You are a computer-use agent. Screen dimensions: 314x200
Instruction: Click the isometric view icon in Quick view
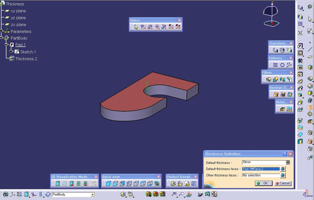pos(108,184)
